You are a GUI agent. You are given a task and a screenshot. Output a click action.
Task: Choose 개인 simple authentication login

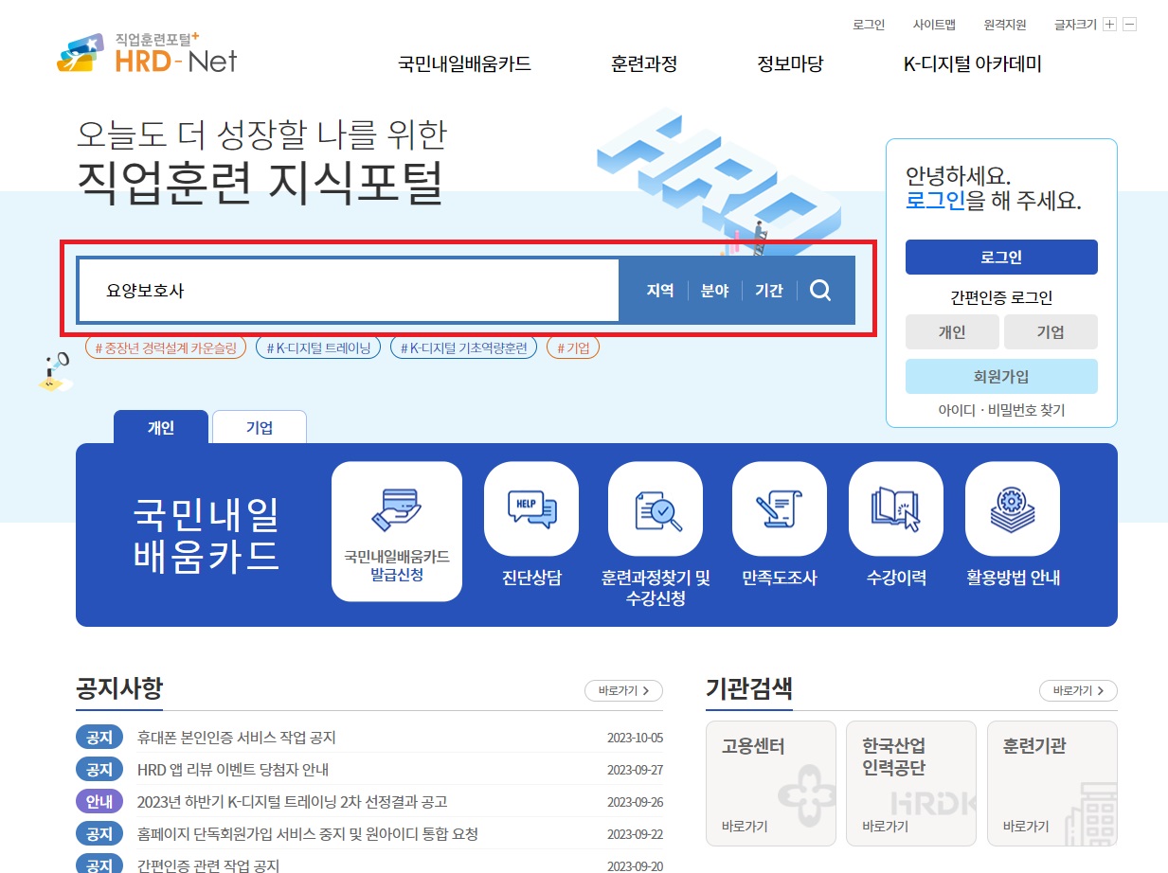(952, 331)
